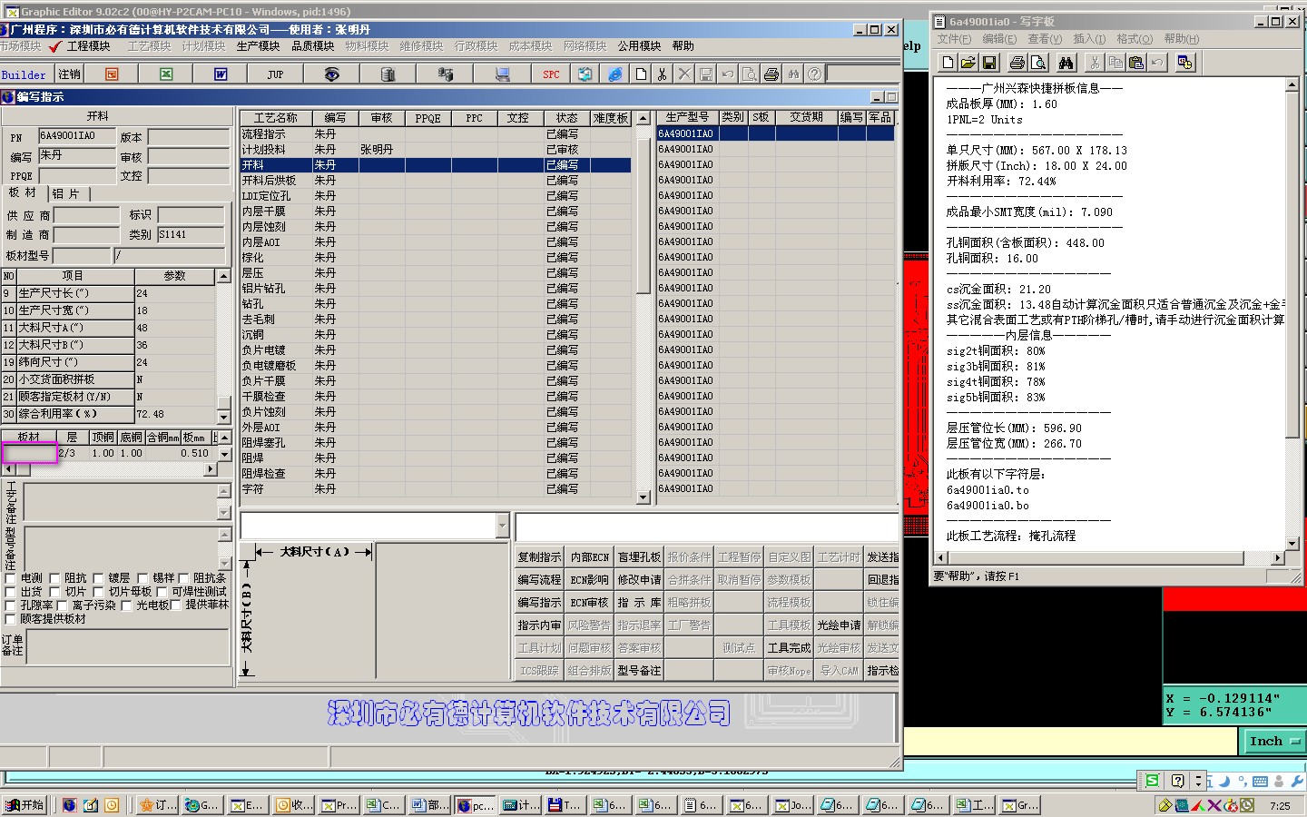This screenshot has height=817, width=1307.
Task: Click the JUP toolbar button
Action: (275, 74)
